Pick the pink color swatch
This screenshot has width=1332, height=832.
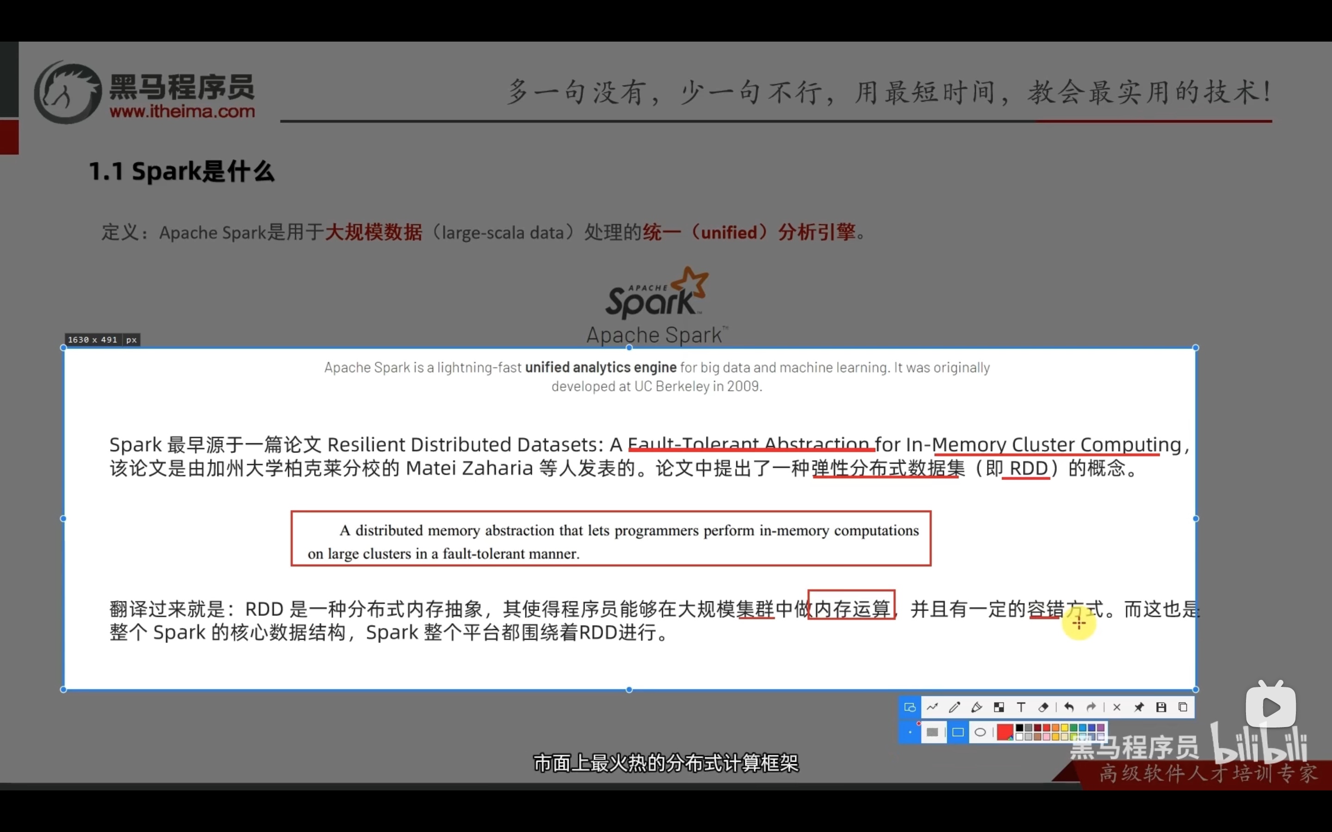[x=1047, y=736]
